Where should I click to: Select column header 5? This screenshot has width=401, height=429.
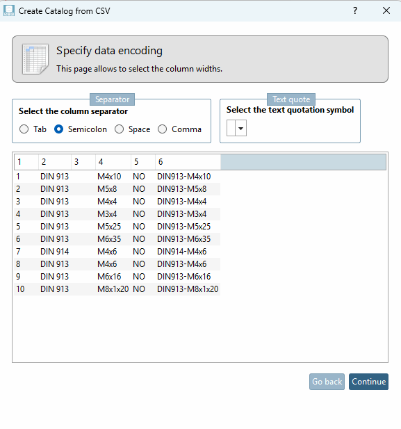pos(143,162)
